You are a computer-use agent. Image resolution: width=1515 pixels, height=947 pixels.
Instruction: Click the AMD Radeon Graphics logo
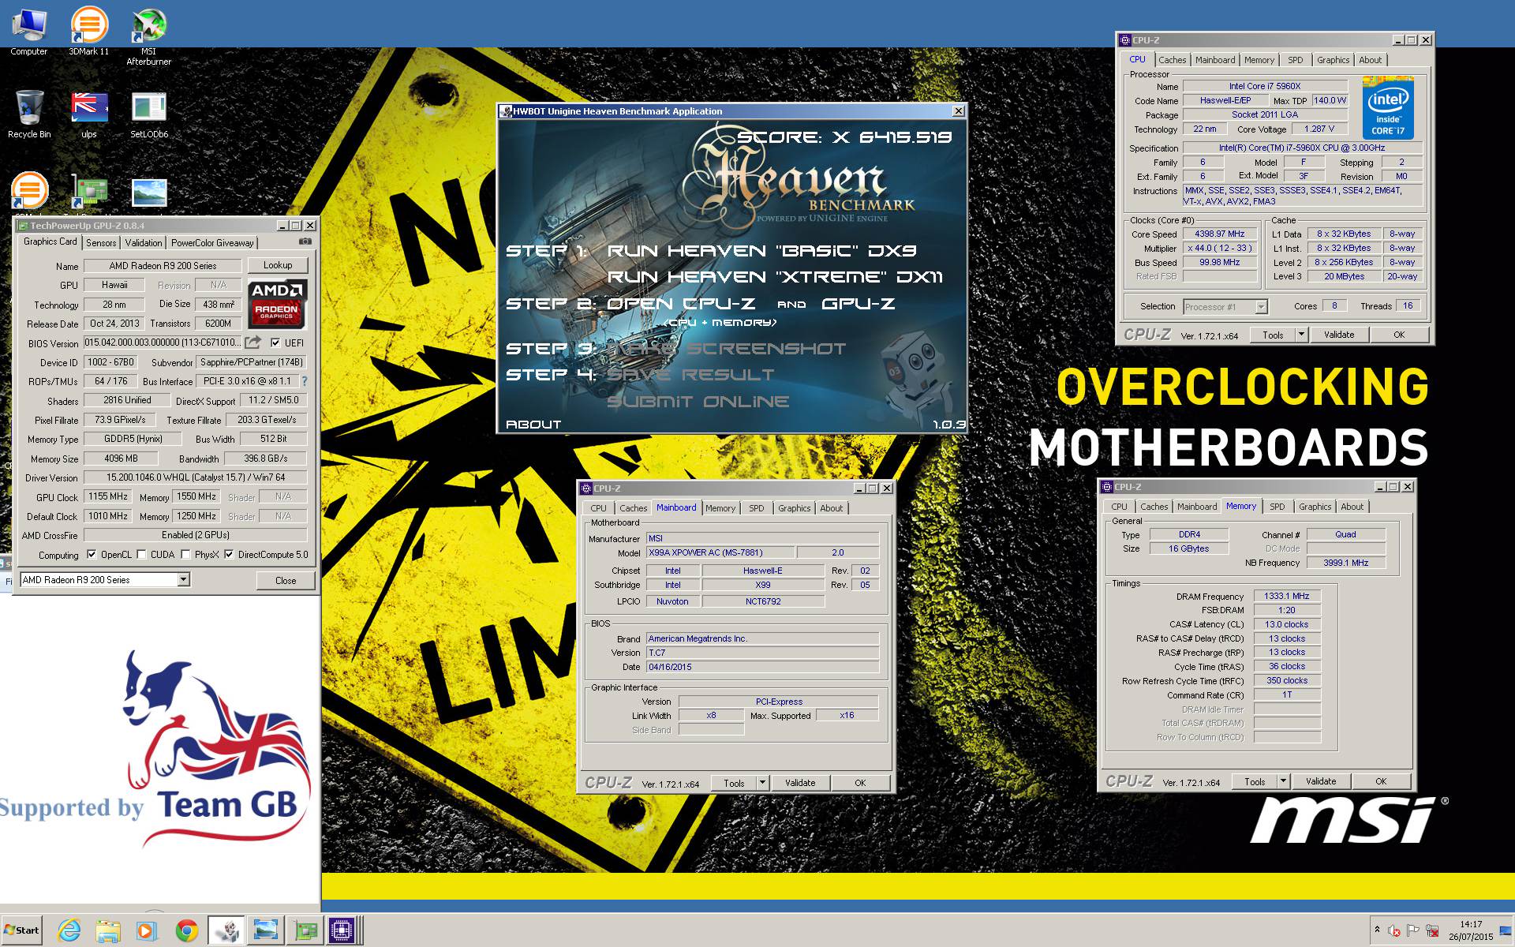(x=276, y=303)
